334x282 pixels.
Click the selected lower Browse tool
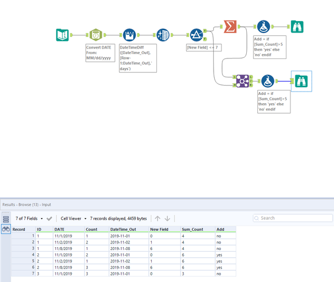point(301,81)
